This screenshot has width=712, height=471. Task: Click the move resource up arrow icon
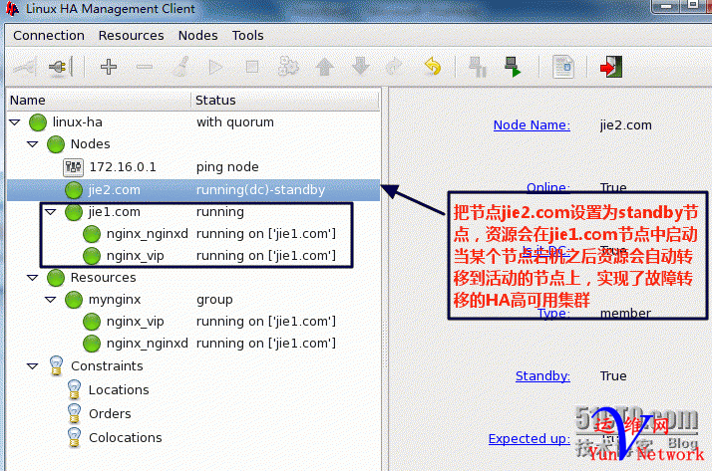(325, 67)
